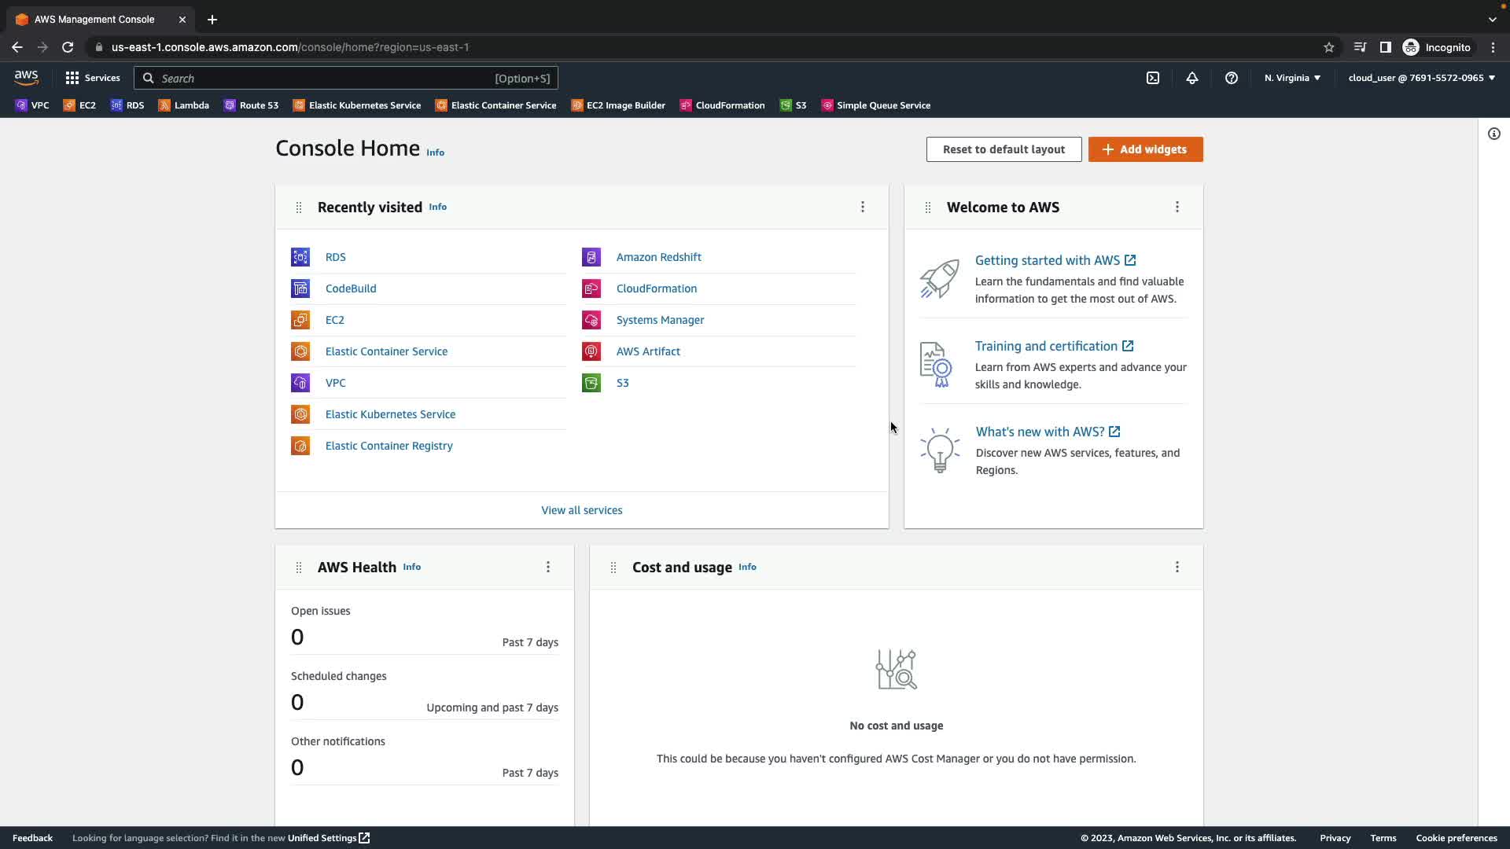Screen dimensions: 1510x849
Task: Click Reset to default layout button
Action: 1004,149
